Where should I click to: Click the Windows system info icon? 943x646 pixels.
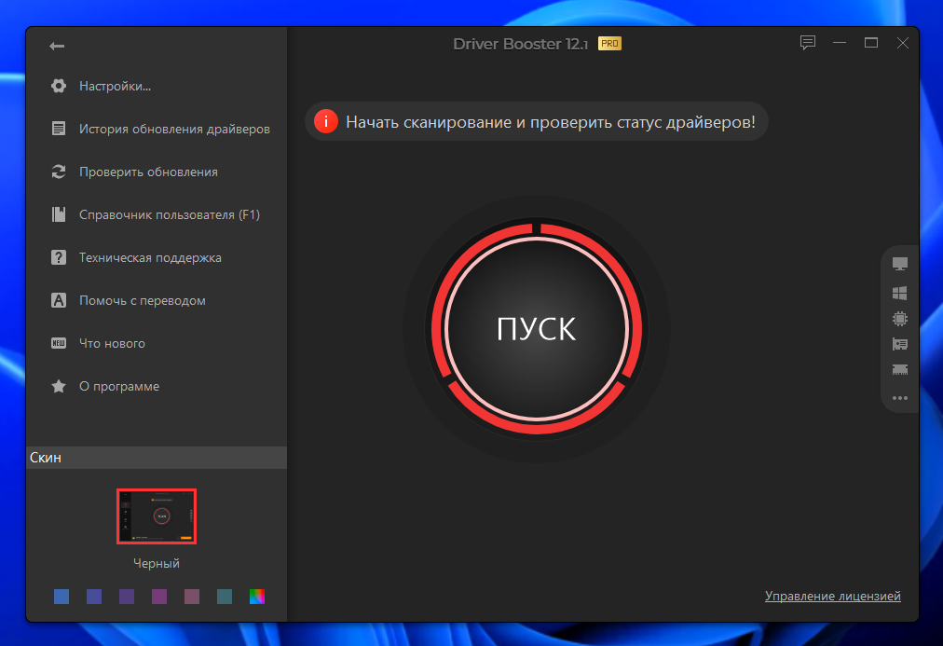coord(899,292)
